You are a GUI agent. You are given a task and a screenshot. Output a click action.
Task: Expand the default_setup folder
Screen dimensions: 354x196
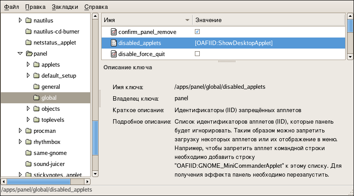(x=28, y=76)
